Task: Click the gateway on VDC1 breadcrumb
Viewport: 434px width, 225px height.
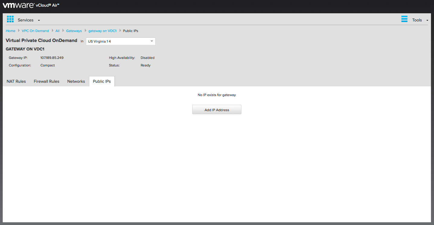Action: [102, 31]
